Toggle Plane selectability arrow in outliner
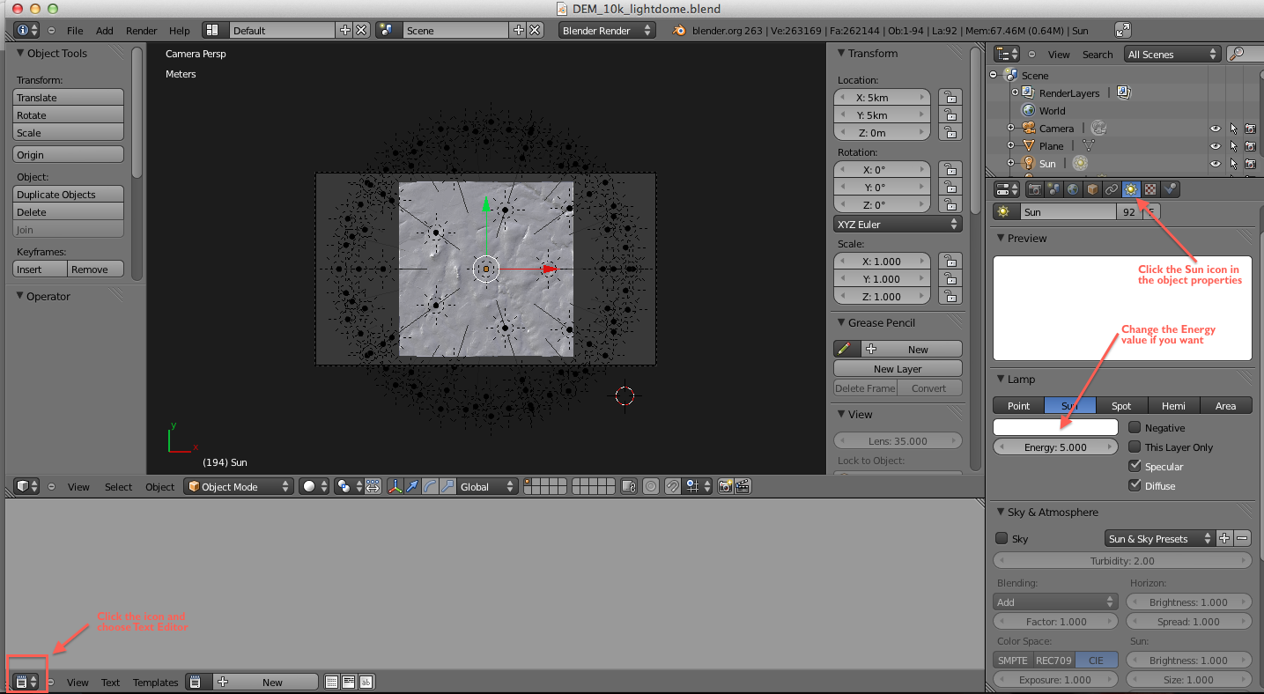This screenshot has height=694, width=1264. pos(1234,146)
